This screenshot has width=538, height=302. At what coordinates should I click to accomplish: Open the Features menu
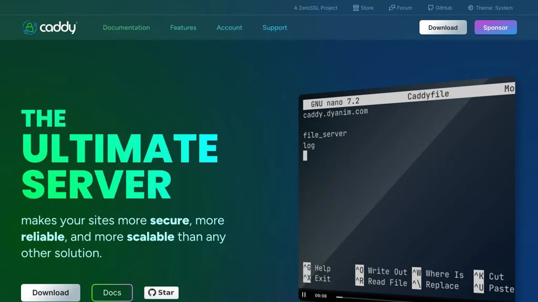(183, 27)
